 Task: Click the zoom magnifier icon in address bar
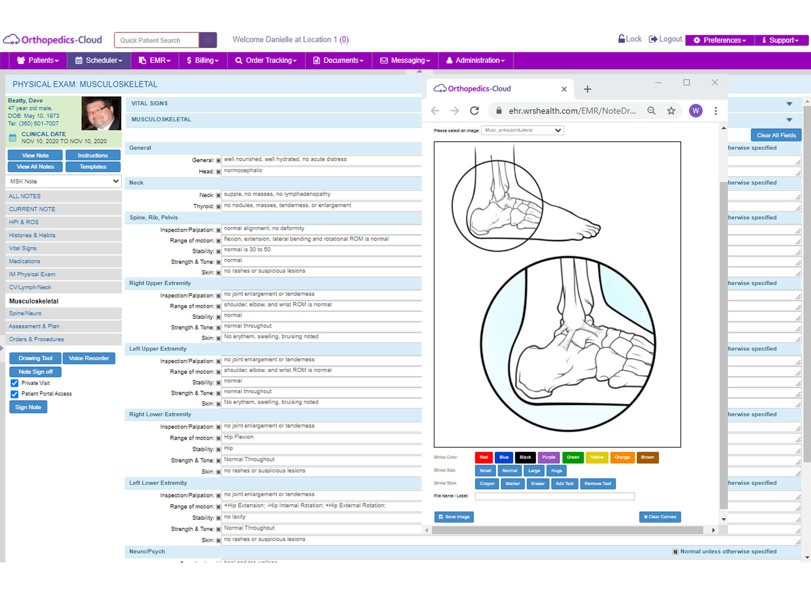(x=651, y=110)
